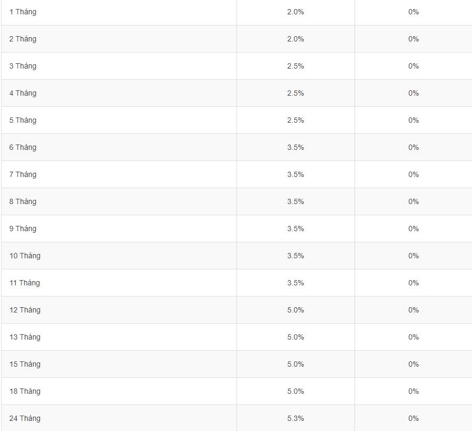Click the 5.0% rate for 18 Tháng
Image resolution: width=472 pixels, height=431 pixels.
pyautogui.click(x=296, y=391)
